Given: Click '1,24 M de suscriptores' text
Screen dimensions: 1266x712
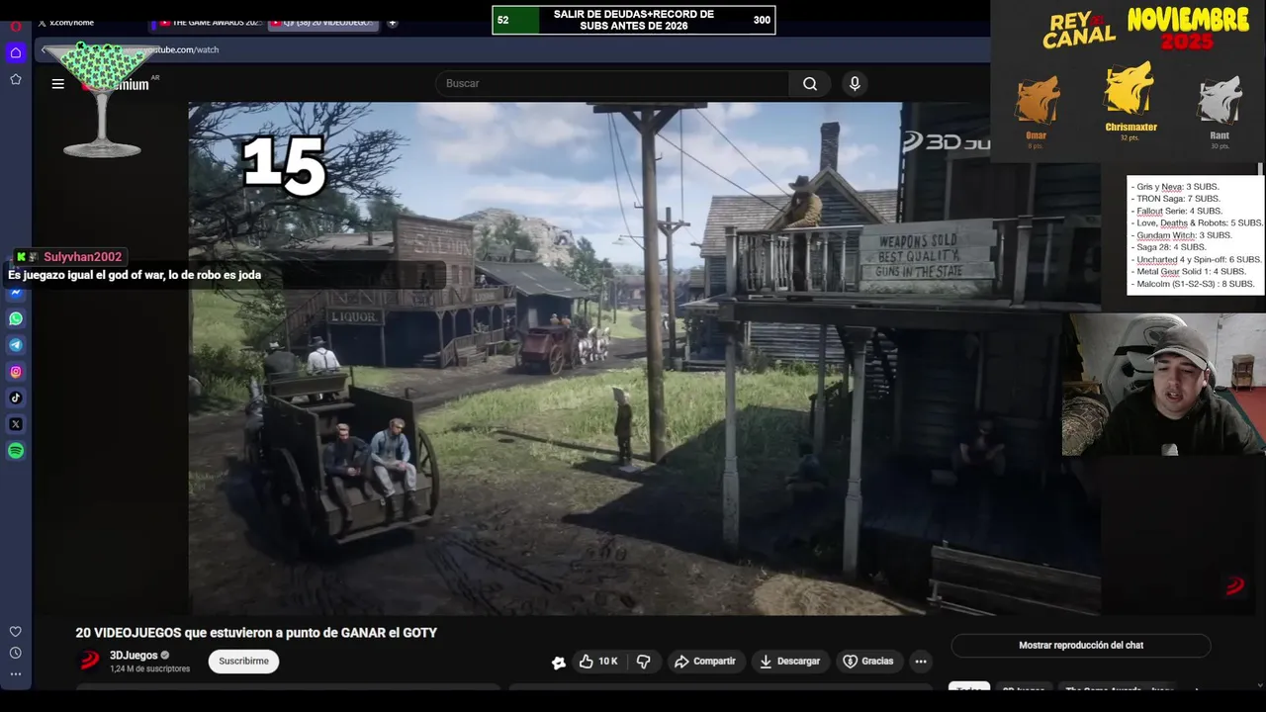Looking at the screenshot, I should [x=149, y=669].
